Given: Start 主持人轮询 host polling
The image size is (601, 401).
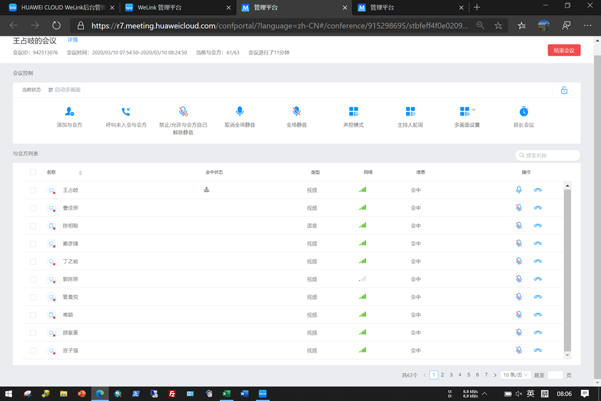Looking at the screenshot, I should tap(410, 112).
